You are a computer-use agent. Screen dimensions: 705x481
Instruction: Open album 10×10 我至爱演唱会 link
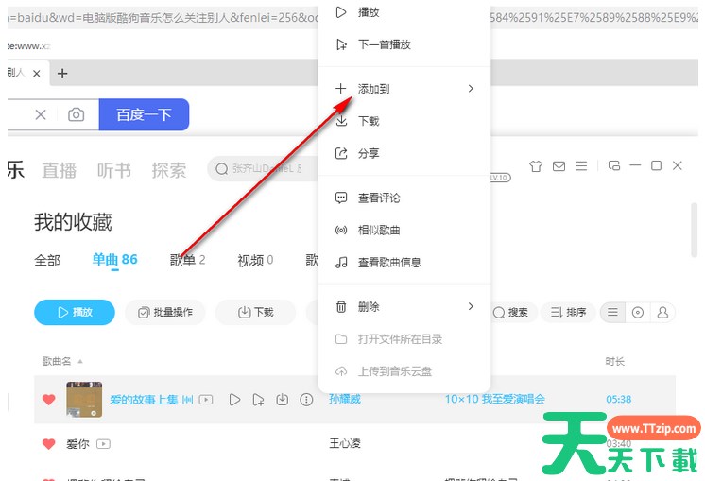pyautogui.click(x=495, y=399)
